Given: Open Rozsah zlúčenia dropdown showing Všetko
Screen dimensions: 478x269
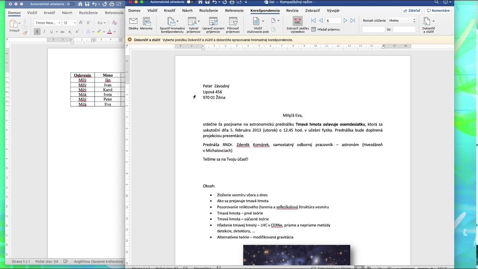Looking at the screenshot, I should pos(402,21).
